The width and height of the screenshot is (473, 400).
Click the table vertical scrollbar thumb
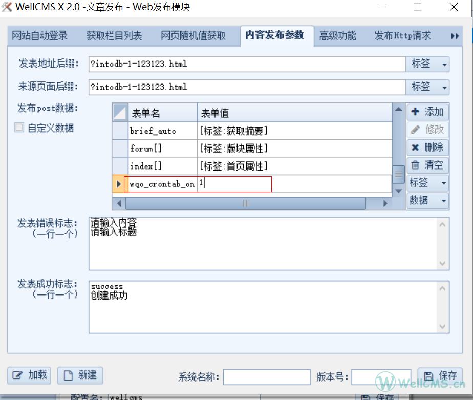click(398, 175)
